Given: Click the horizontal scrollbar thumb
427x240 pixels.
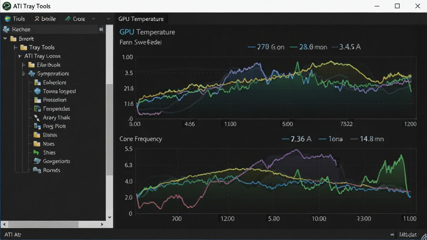Looking at the screenshot, I should pyautogui.click(x=43, y=224).
